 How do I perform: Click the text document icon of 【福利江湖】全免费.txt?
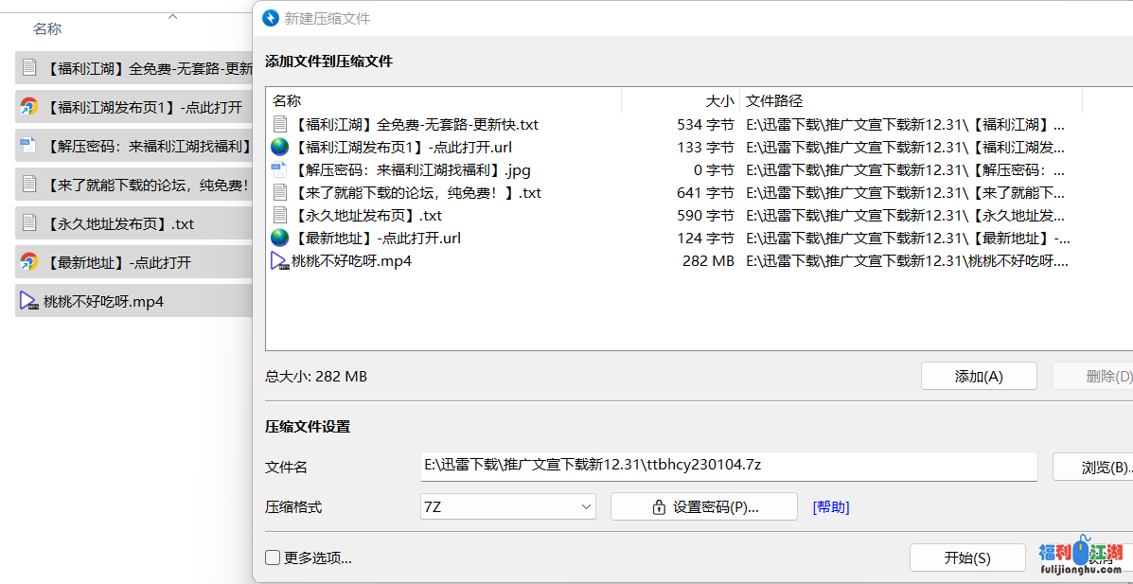[278, 124]
